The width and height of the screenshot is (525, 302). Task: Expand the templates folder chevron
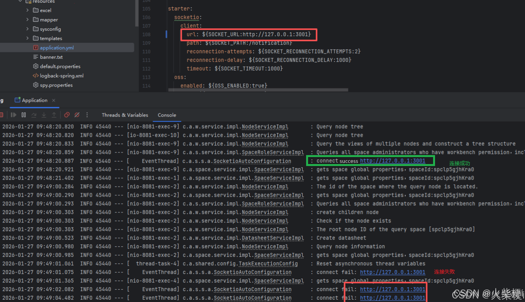point(27,38)
